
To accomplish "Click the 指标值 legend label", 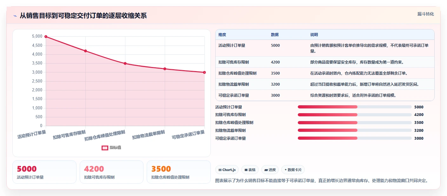I will (x=116, y=148).
